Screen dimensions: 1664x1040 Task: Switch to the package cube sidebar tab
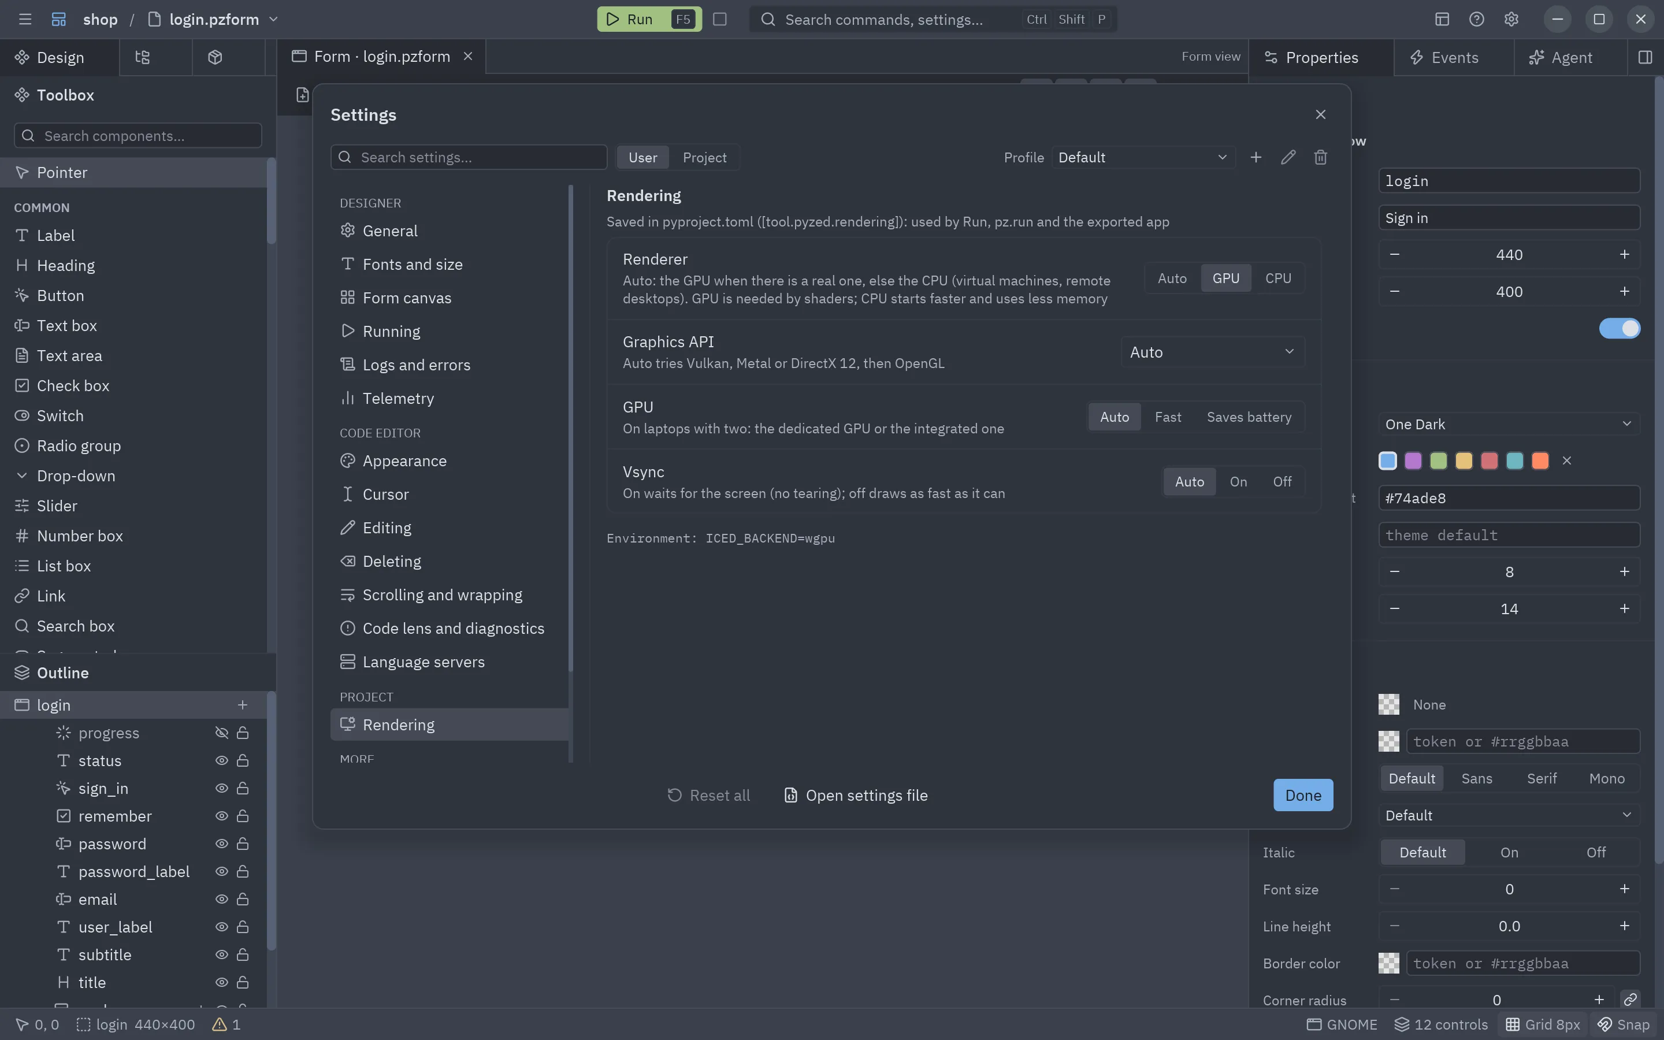click(215, 57)
